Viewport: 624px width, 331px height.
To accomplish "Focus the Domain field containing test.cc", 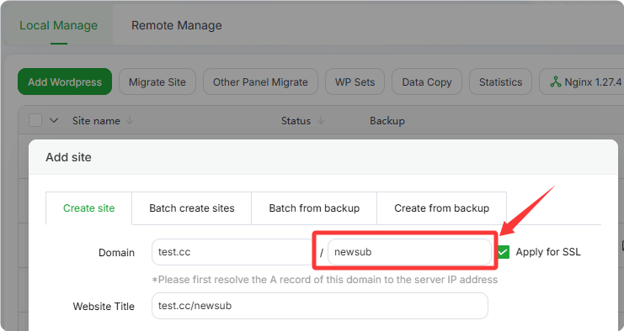I will point(232,252).
